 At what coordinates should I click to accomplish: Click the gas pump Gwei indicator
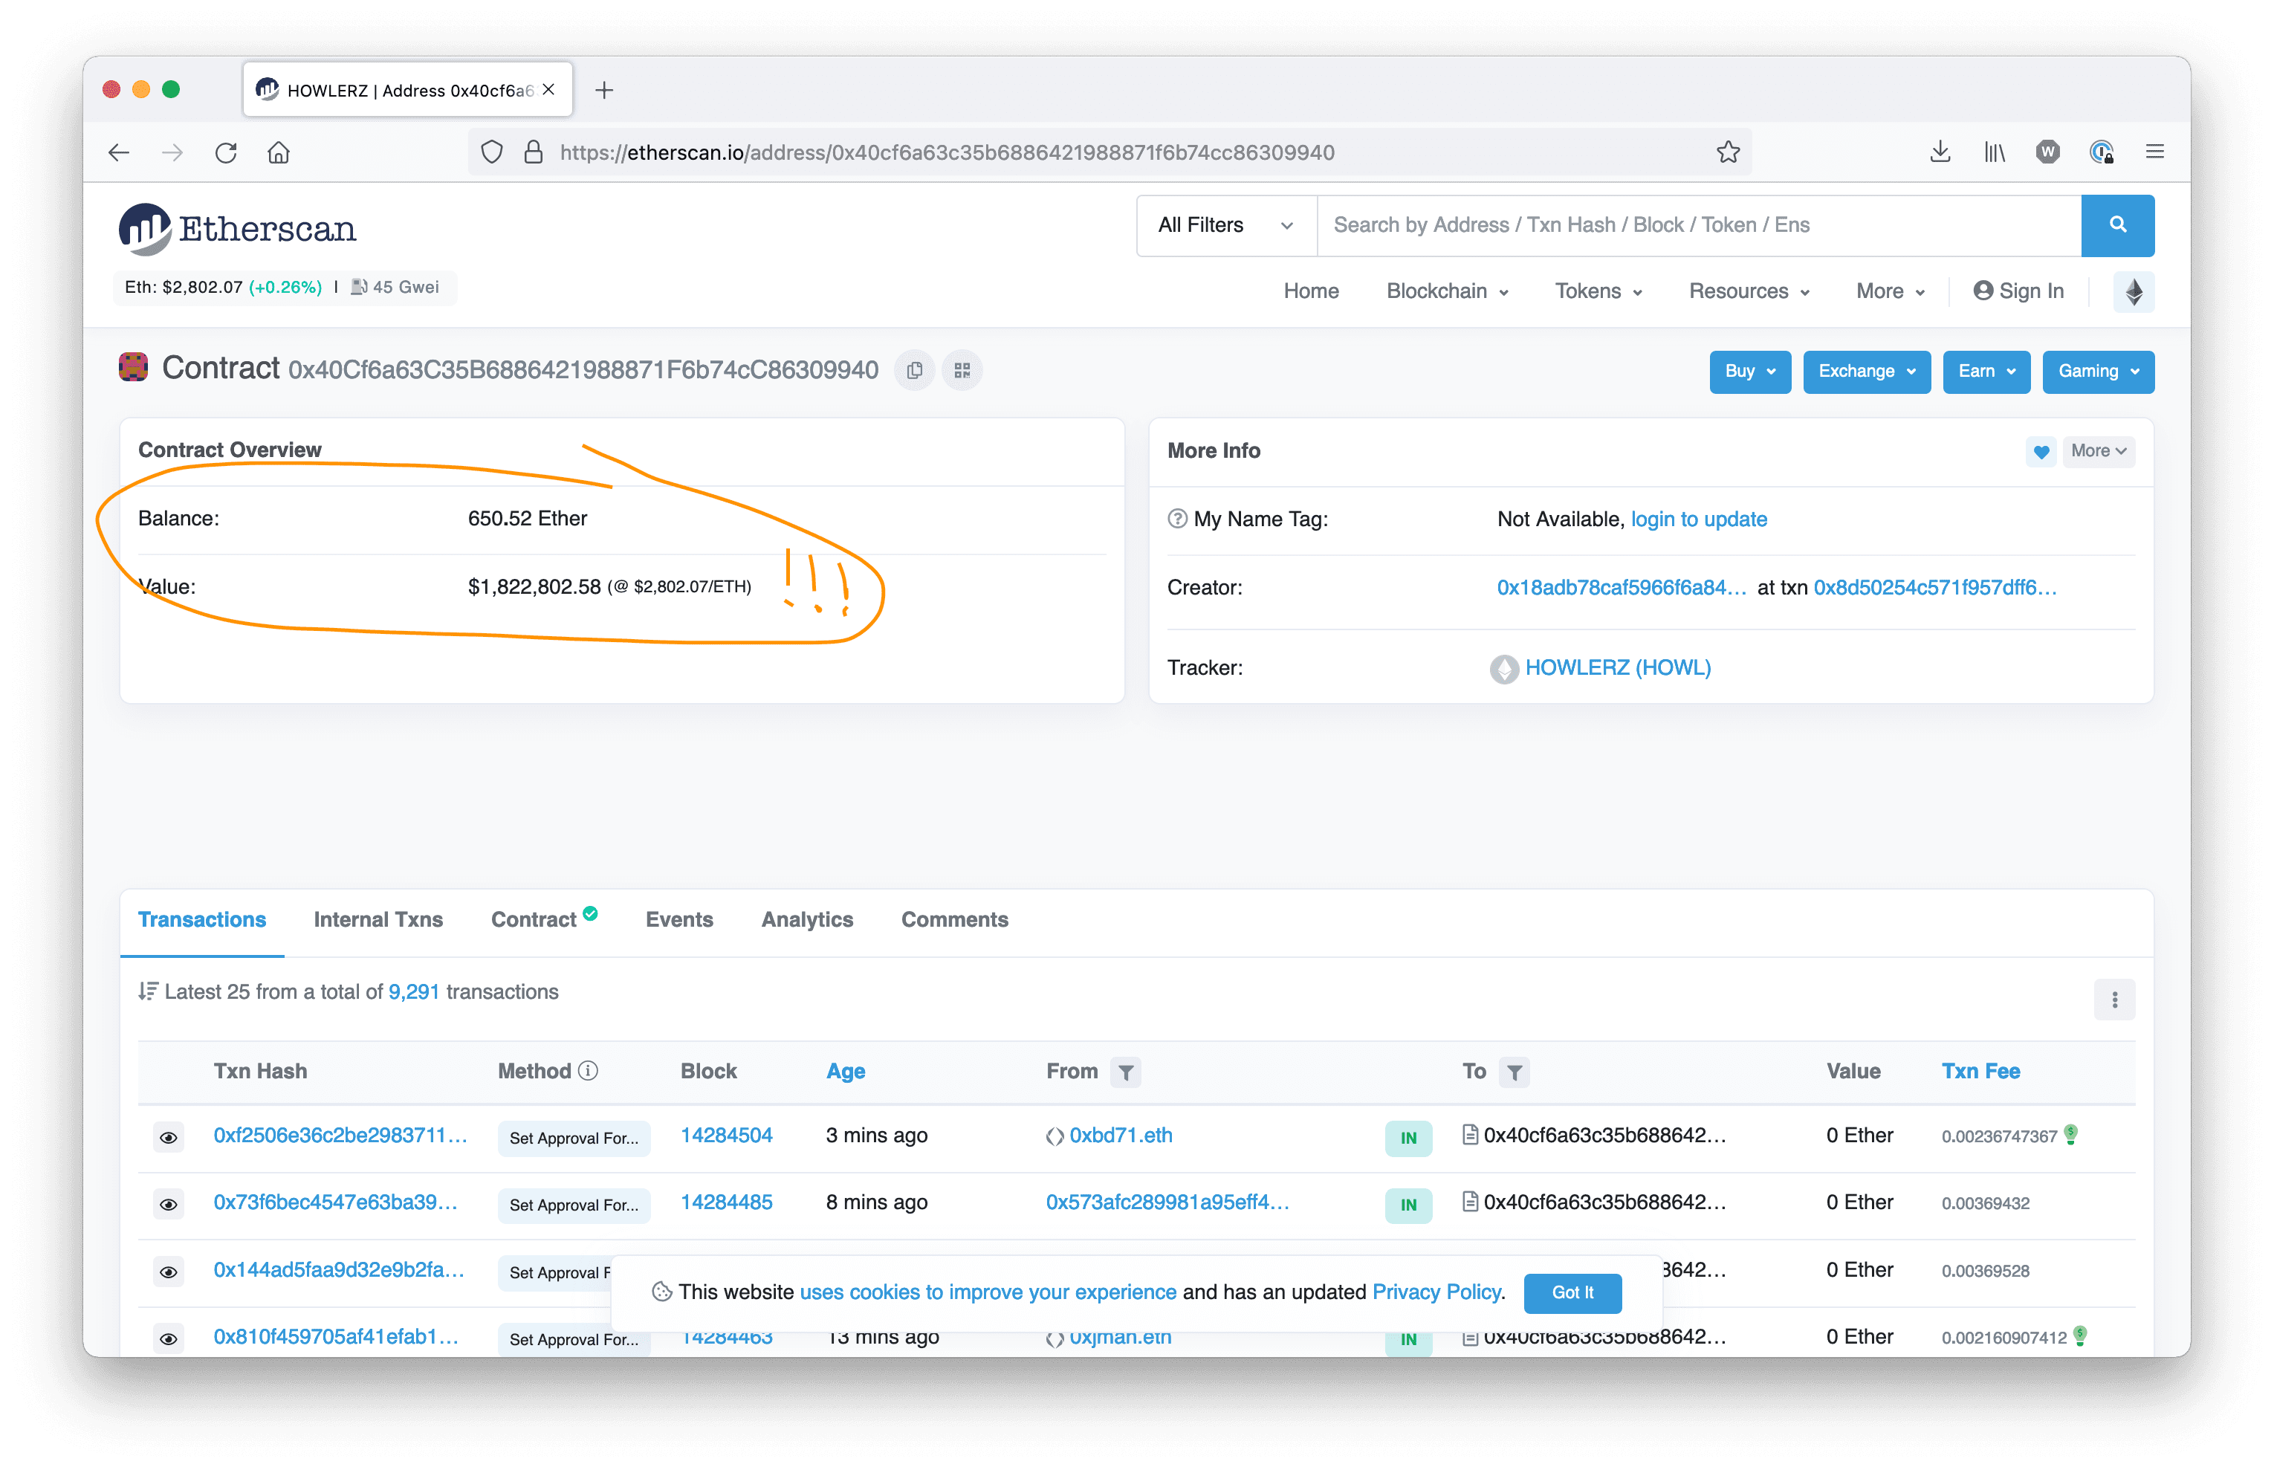395,288
